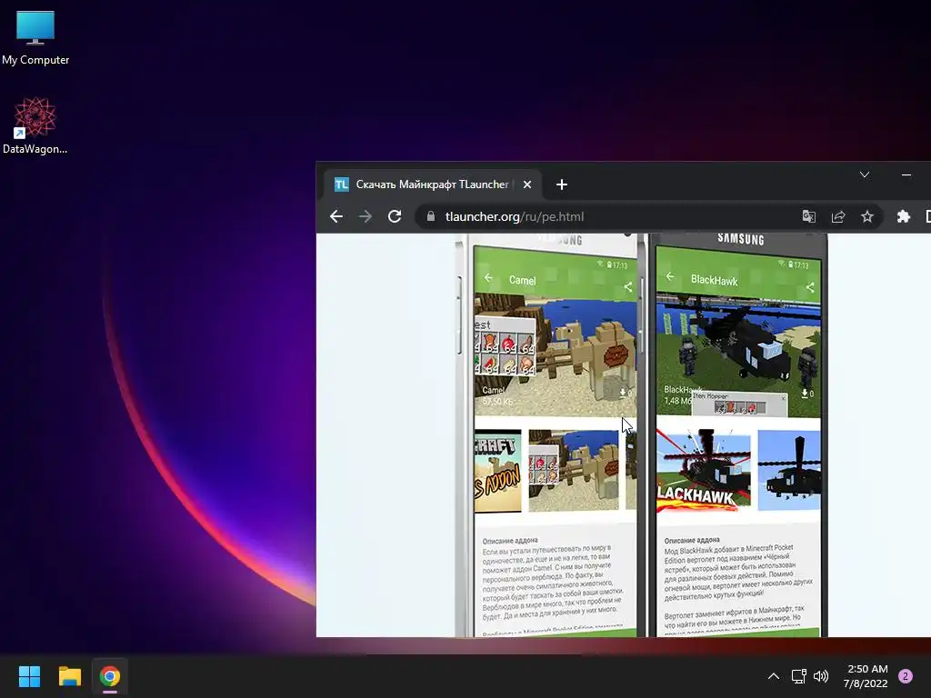Translate this page via the translate icon
The image size is (931, 698).
tap(808, 216)
